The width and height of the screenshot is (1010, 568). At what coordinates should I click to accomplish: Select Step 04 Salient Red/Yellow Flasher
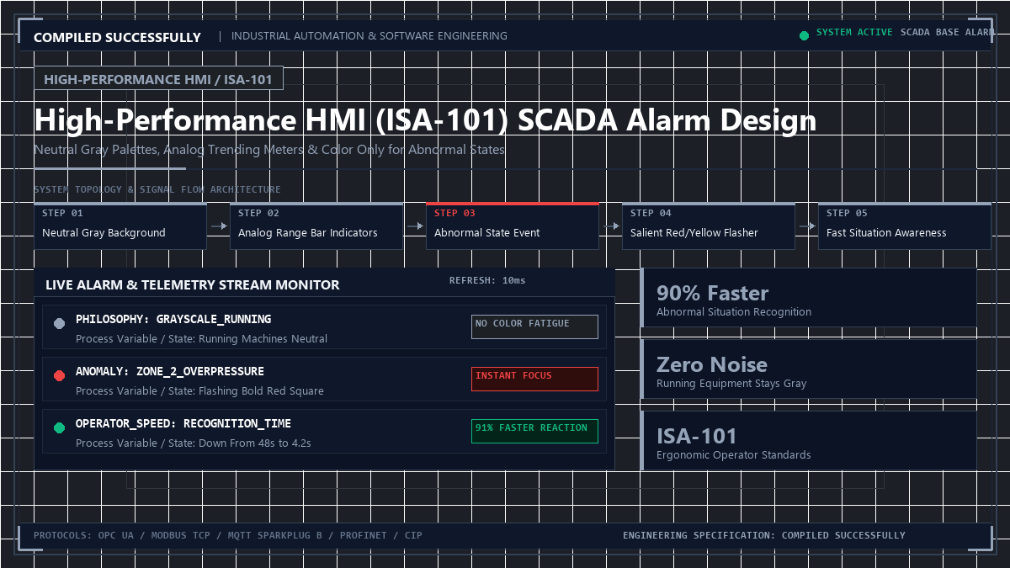(709, 226)
